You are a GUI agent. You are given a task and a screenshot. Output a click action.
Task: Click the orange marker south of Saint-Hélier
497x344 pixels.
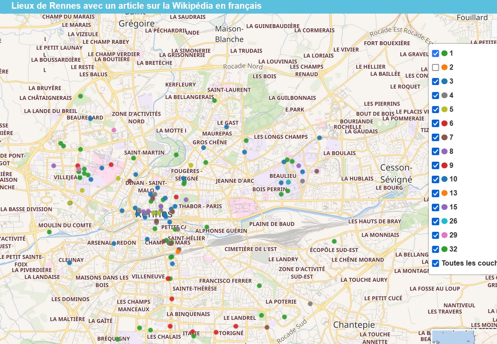[178, 252]
